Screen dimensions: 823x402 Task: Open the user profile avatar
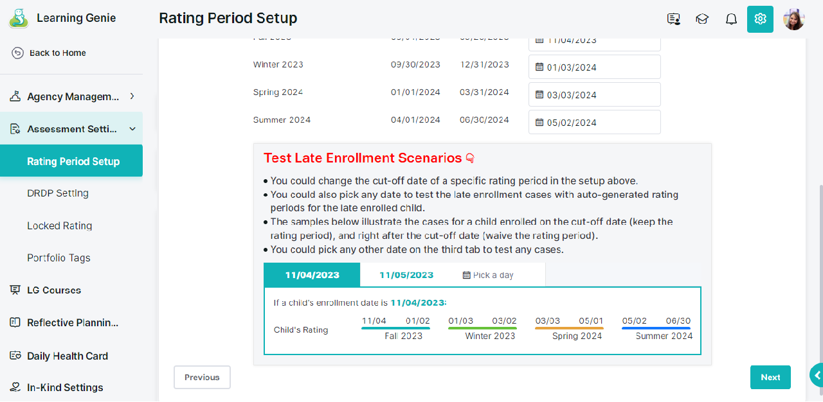(794, 19)
